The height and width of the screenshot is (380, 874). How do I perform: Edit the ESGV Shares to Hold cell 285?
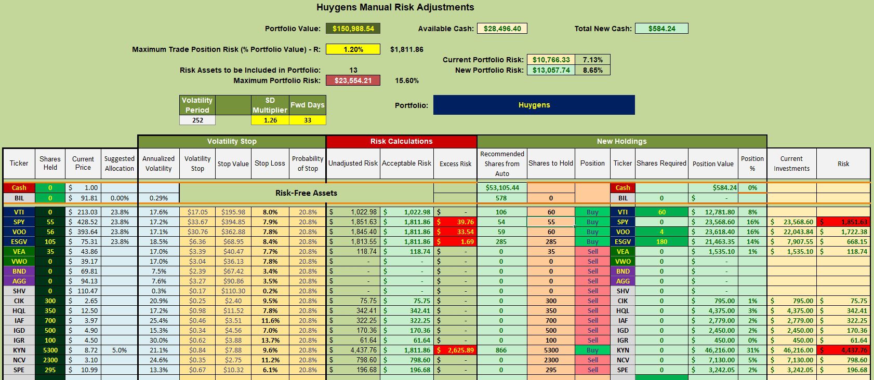click(551, 241)
